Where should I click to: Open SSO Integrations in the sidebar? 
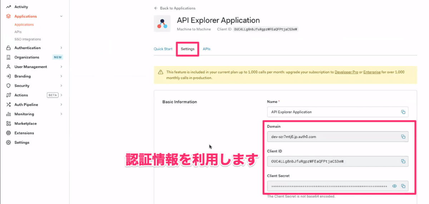(28, 39)
